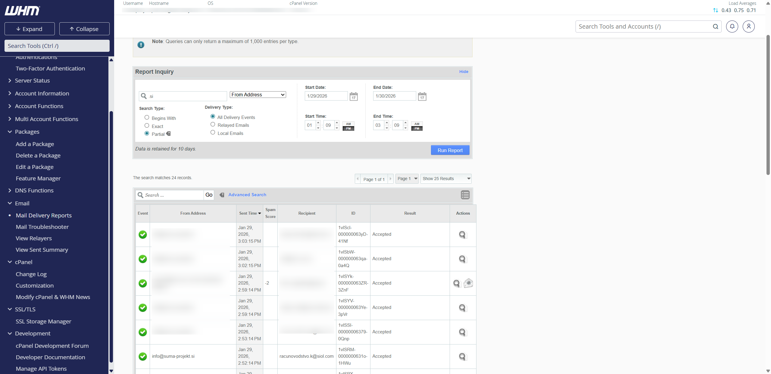Click the table columns list icon
This screenshot has height=374, width=771.
click(465, 195)
